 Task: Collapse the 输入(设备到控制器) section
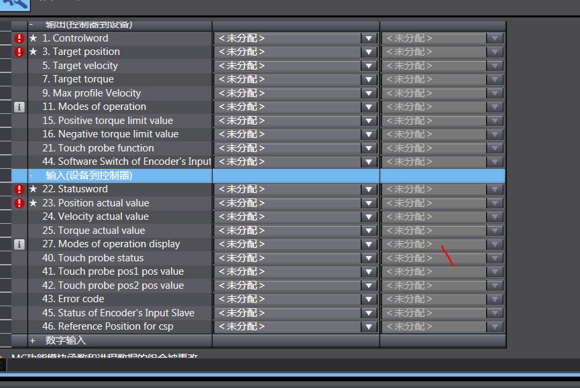[32, 176]
